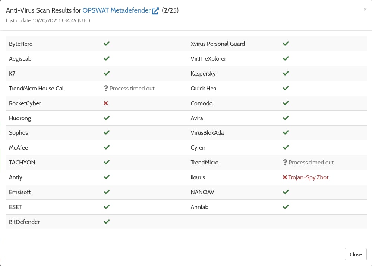Click the green checkmark for ByteHero
This screenshot has height=266, width=372.
(x=107, y=44)
